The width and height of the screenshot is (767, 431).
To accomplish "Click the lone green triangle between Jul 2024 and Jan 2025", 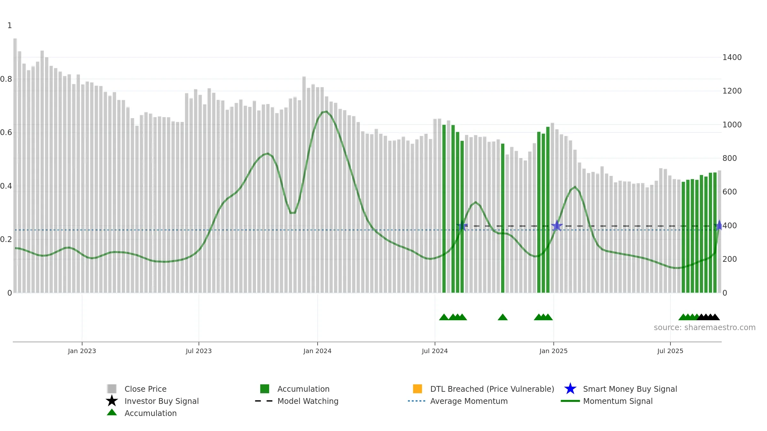I will (x=503, y=317).
